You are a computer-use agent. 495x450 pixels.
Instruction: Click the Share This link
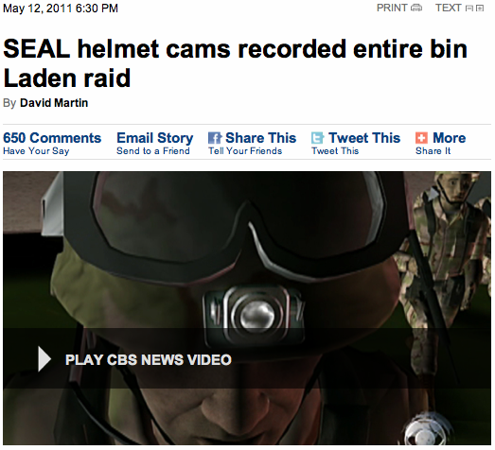click(x=261, y=138)
